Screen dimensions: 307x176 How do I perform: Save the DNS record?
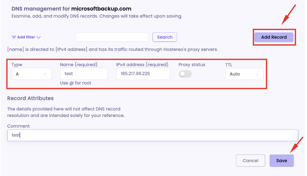coord(281,161)
